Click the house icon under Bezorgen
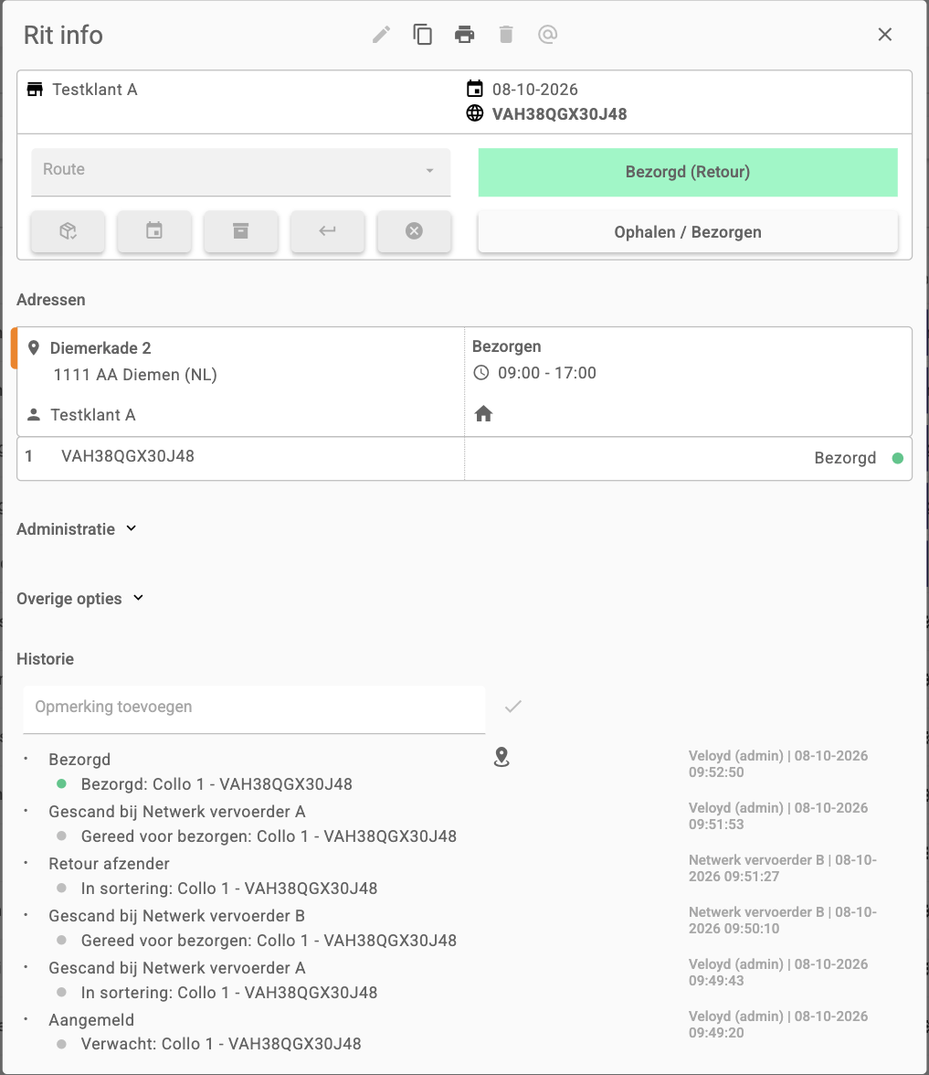The height and width of the screenshot is (1075, 929). tap(484, 413)
